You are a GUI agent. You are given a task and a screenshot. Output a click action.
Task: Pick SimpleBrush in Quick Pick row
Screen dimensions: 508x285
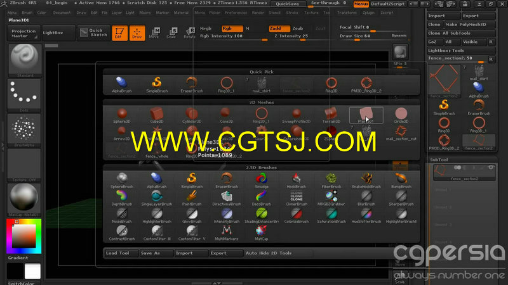pos(157,85)
